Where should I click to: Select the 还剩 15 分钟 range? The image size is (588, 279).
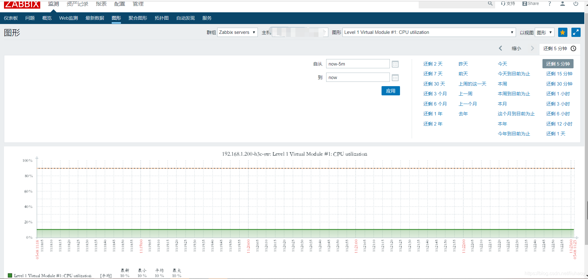(x=559, y=74)
